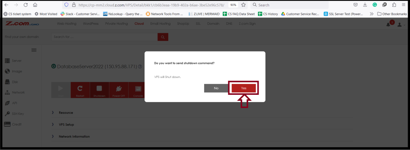The height and width of the screenshot is (150, 410).
Task: Open the Web Hosting menu item
Action: click(67, 24)
